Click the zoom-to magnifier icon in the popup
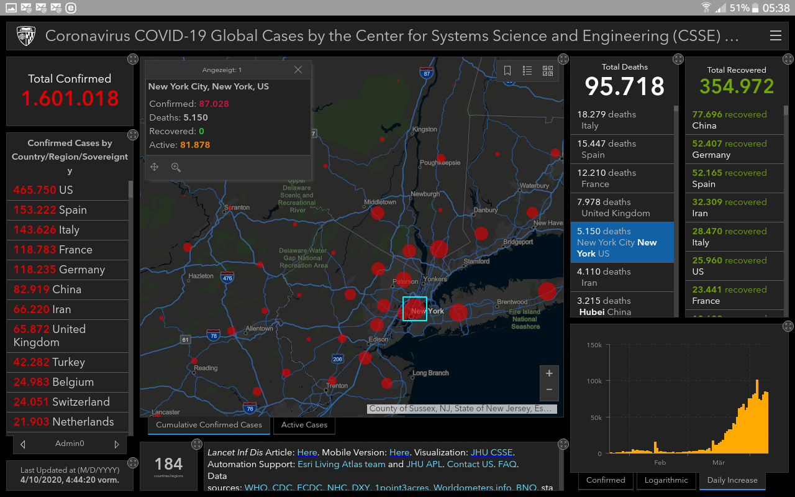This screenshot has height=497, width=795. tap(176, 166)
